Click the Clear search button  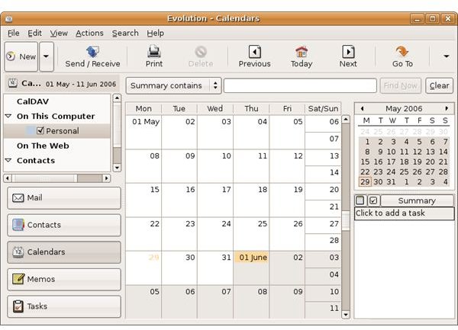[439, 85]
